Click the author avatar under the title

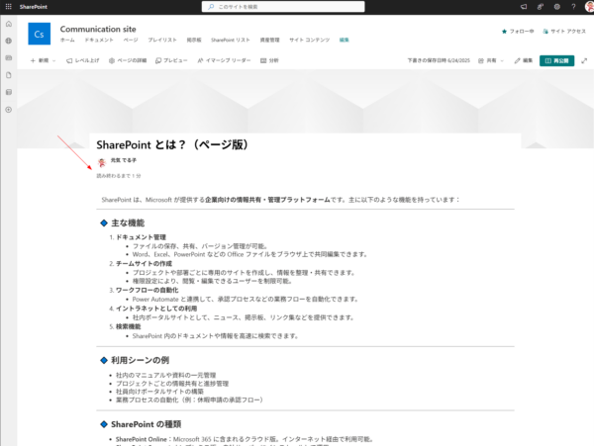pos(102,162)
